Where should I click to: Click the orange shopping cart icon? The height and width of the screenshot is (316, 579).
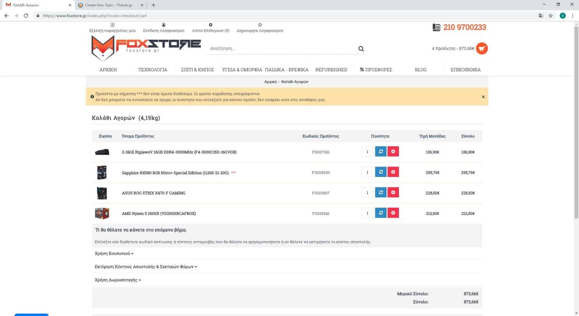(x=482, y=48)
